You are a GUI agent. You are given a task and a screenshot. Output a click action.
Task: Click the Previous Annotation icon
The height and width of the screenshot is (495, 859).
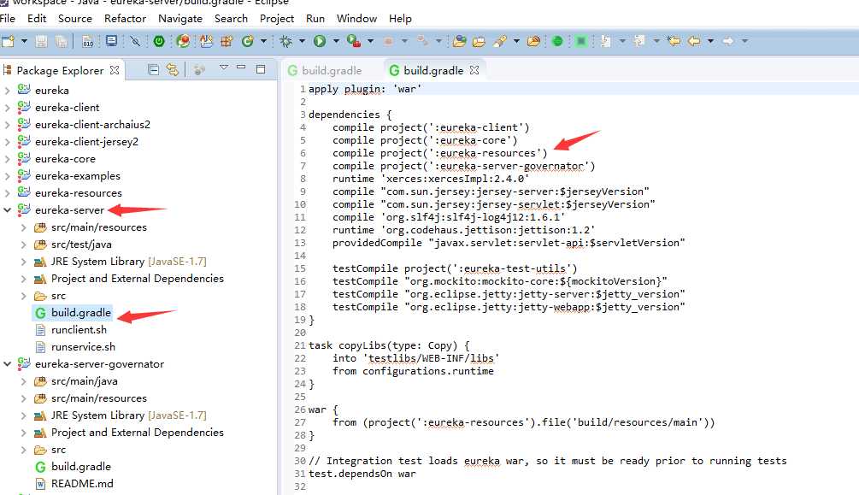(x=639, y=41)
